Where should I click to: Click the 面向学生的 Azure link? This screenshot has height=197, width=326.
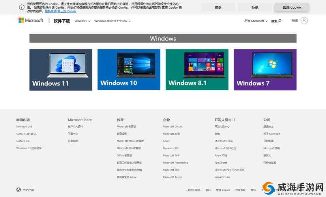tap(127, 177)
